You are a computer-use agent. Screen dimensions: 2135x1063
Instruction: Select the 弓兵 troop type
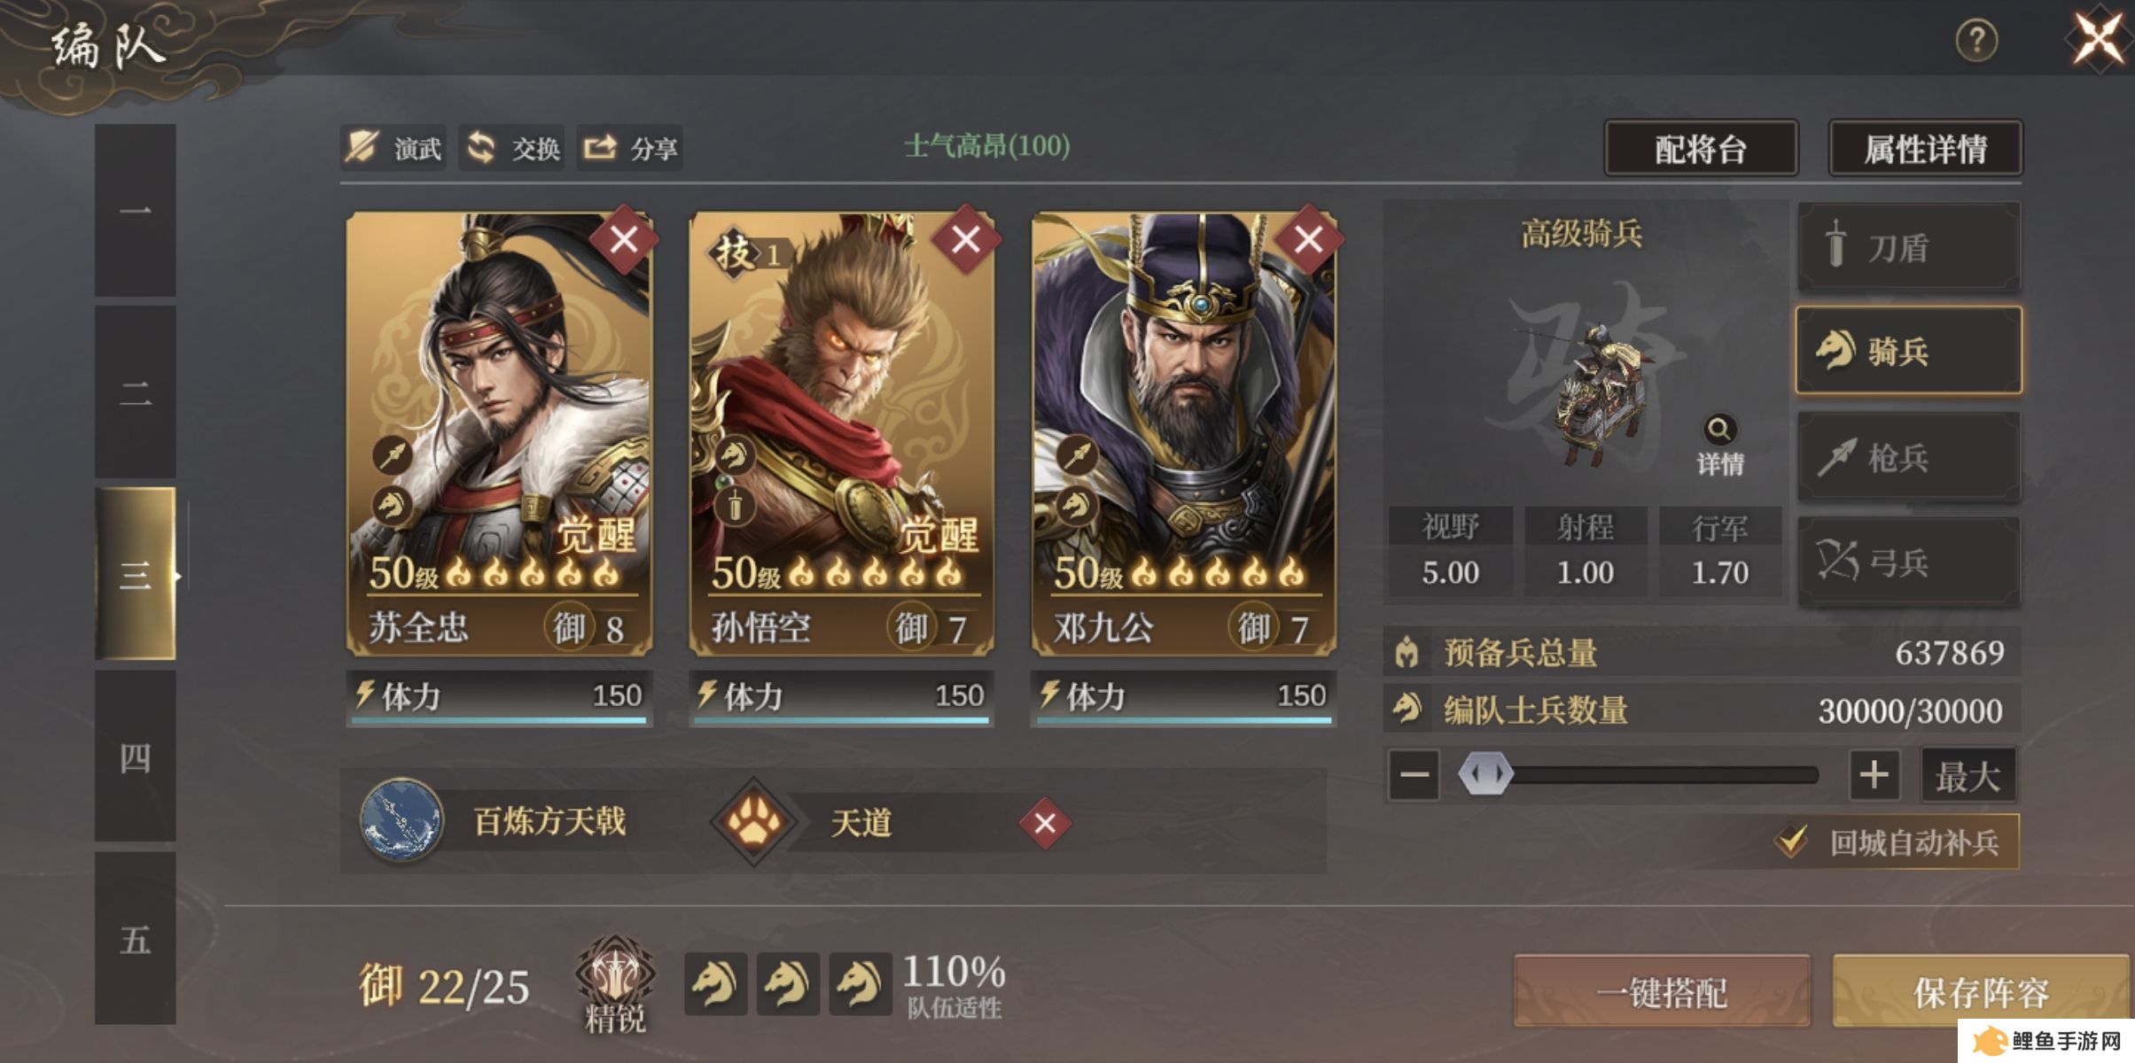pyautogui.click(x=1908, y=562)
